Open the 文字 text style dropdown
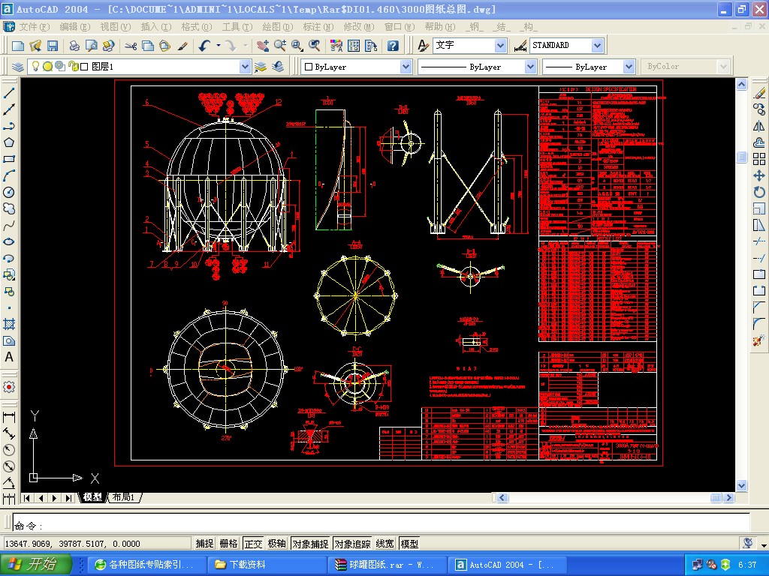 tap(500, 46)
